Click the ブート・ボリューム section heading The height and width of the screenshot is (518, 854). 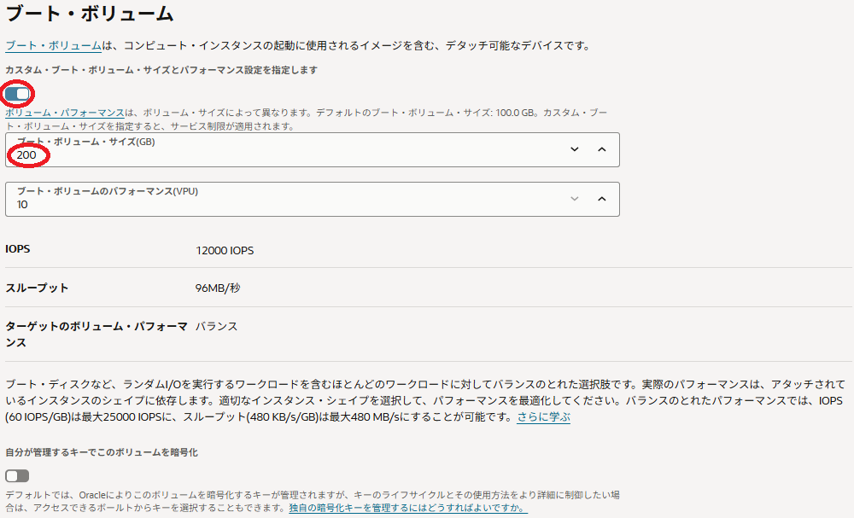click(90, 14)
